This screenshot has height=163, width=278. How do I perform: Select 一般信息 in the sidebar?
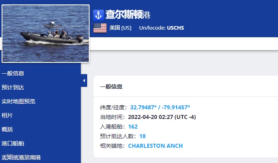[x=13, y=73]
